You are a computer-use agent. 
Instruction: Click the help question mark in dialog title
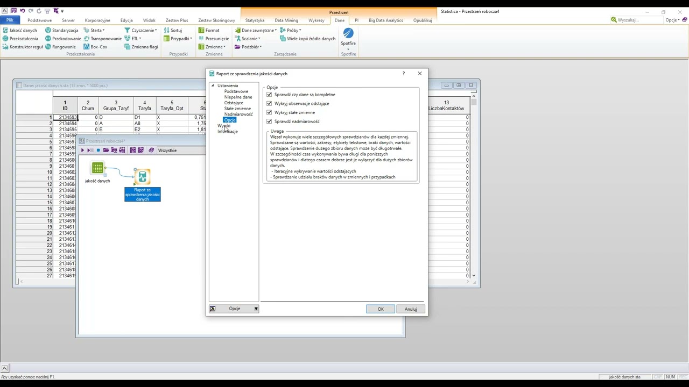(x=403, y=74)
